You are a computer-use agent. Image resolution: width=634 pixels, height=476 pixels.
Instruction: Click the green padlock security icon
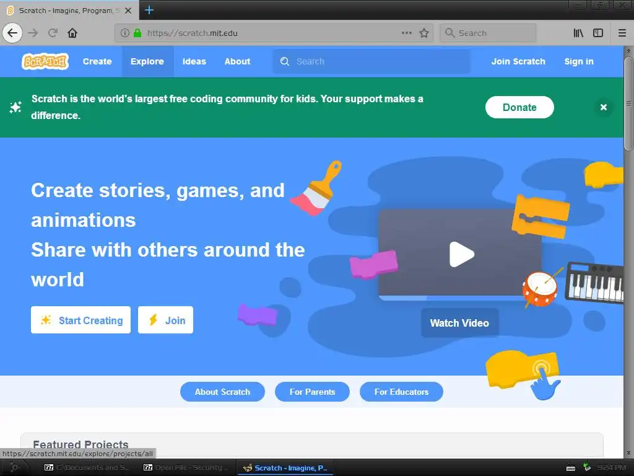click(x=137, y=33)
